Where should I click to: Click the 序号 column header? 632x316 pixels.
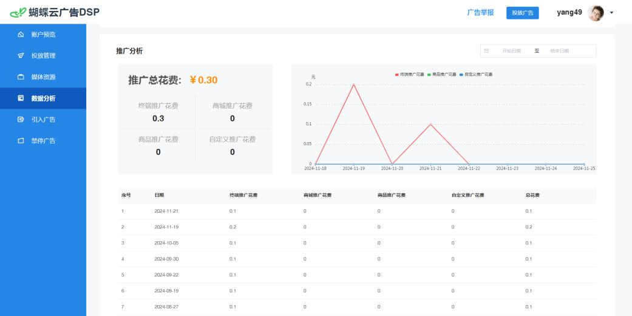click(126, 195)
